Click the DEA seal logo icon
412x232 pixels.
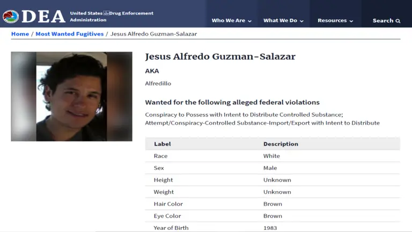(10, 17)
